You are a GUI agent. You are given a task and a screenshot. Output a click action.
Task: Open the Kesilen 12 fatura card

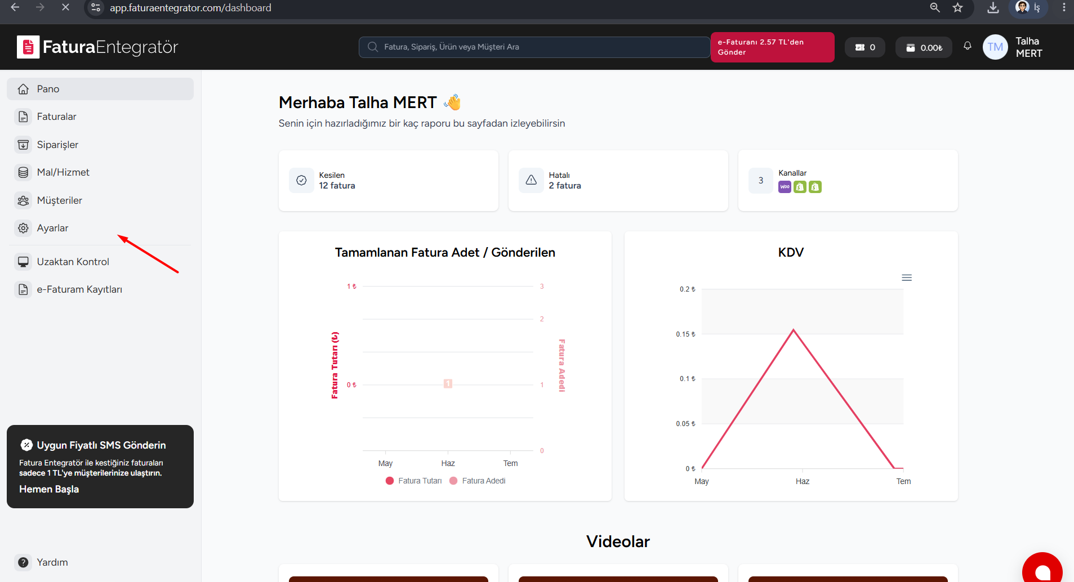pos(389,181)
